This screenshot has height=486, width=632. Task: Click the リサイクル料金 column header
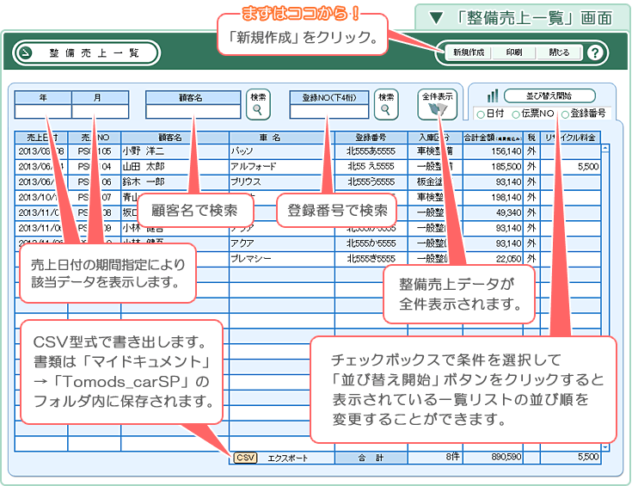570,138
